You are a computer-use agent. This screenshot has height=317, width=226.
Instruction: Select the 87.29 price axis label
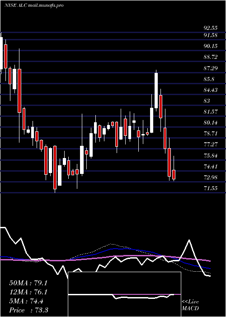tap(211, 68)
